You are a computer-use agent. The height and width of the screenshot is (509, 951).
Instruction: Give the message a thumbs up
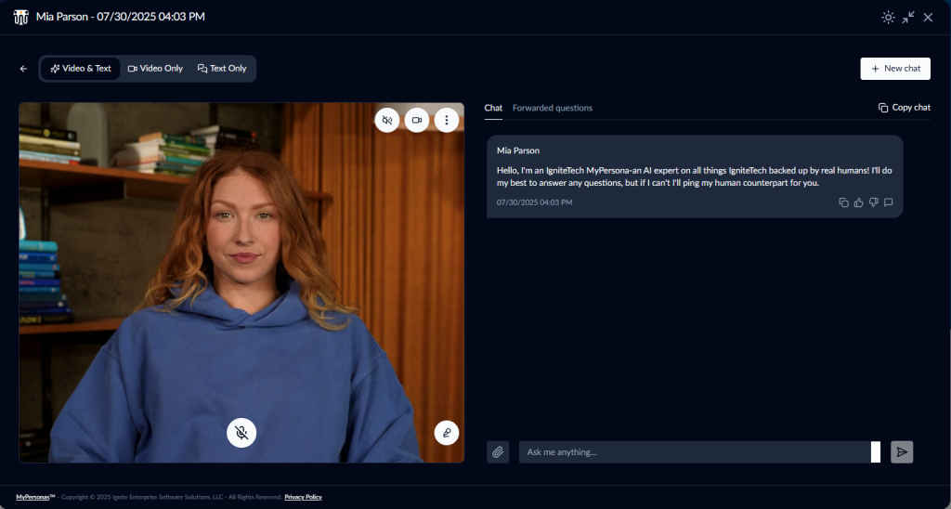coord(858,202)
